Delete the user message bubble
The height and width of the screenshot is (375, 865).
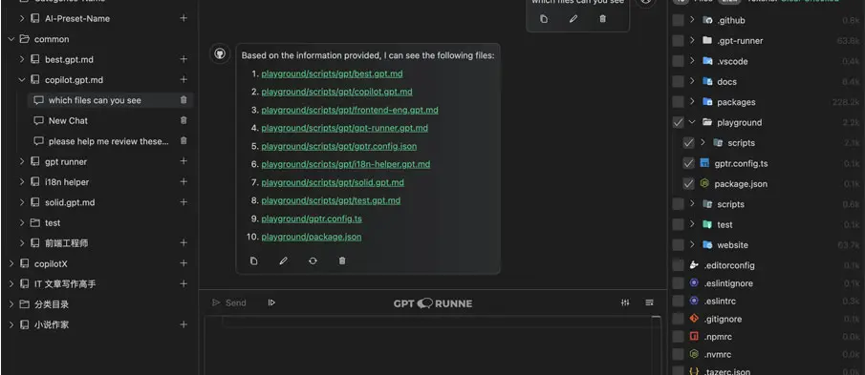[602, 19]
